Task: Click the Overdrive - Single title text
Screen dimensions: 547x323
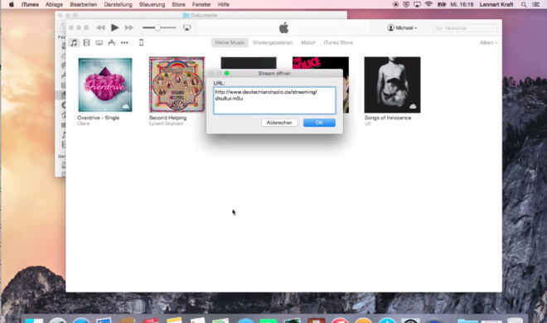Action: point(99,118)
